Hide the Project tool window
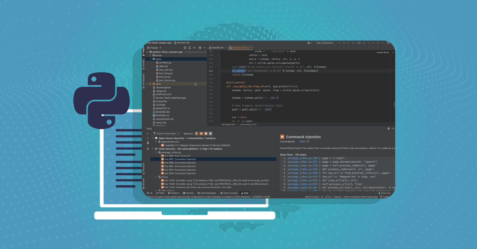The image size is (477, 249). (x=204, y=48)
